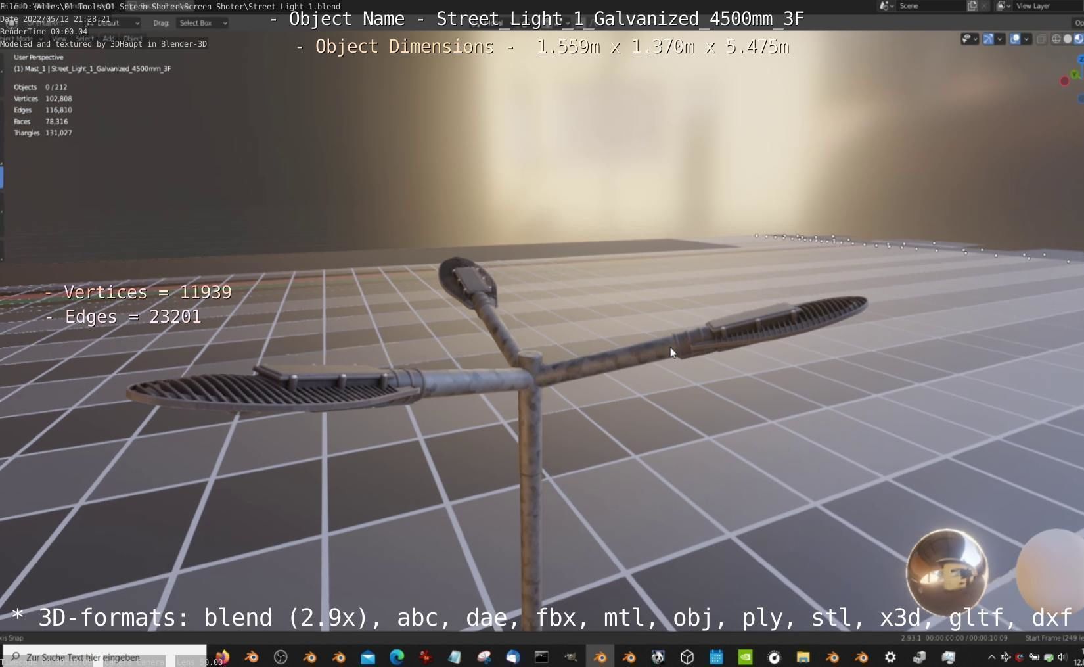Viewport: 1084px width, 667px height.
Task: Open the Select menu in viewport header
Action: (84, 39)
